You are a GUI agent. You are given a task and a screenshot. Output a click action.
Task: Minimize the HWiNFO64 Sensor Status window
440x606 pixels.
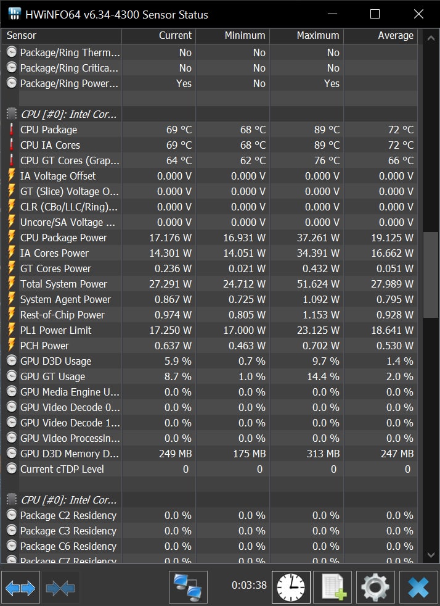tap(332, 14)
